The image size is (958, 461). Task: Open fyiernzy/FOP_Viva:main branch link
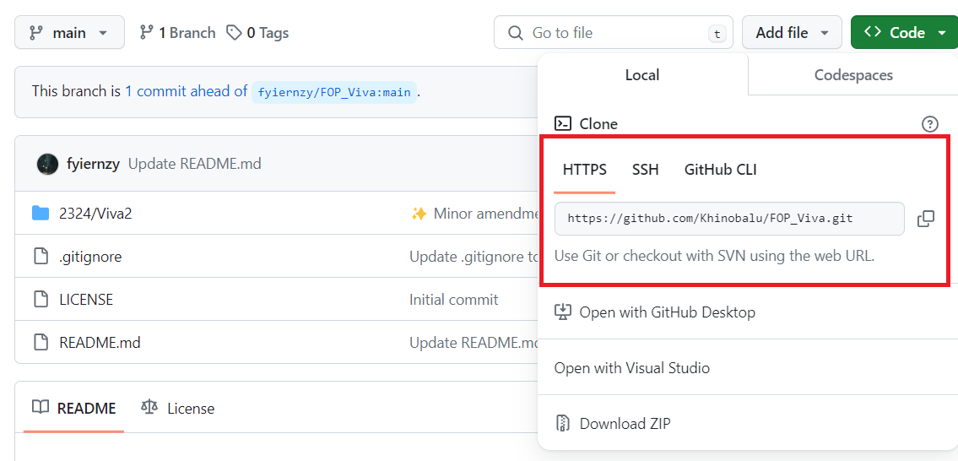point(333,92)
